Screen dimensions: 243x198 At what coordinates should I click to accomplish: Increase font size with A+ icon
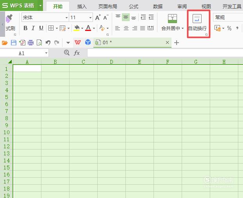[98, 17]
